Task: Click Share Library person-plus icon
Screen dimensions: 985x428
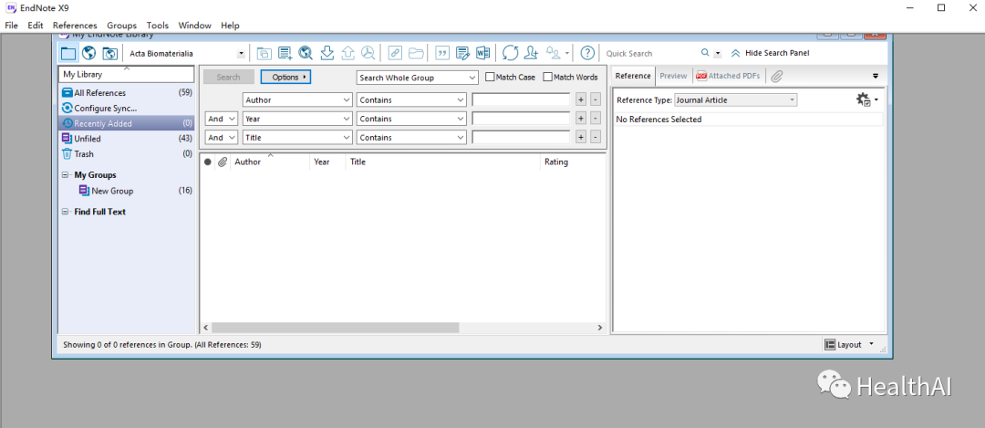Action: point(532,54)
